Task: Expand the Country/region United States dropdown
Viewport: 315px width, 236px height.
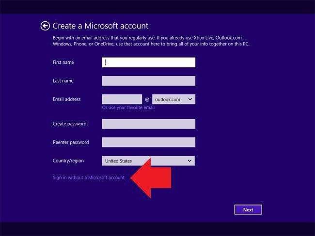Action: click(x=148, y=161)
